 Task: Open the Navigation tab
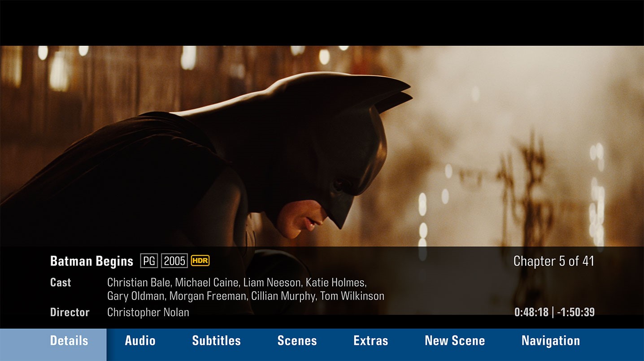(550, 341)
